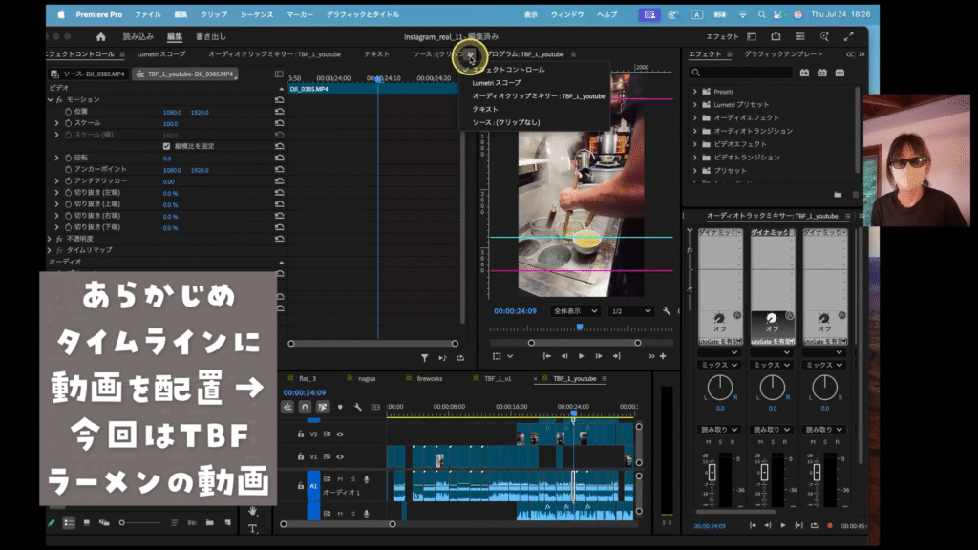Viewport: 978px width, 550px height.
Task: Click the Record button in the audio mixer
Action: click(x=830, y=526)
